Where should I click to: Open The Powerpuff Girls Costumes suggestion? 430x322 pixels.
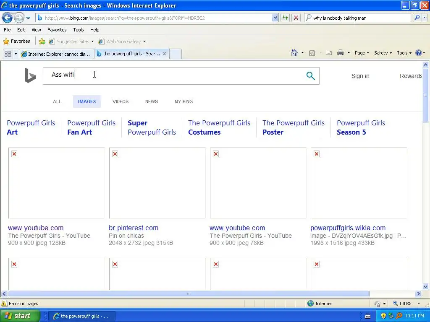click(x=219, y=127)
